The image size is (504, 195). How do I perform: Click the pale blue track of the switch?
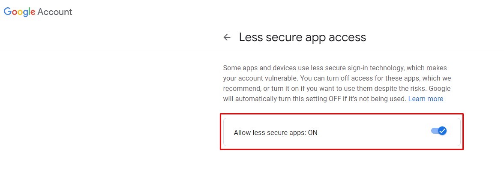tap(434, 131)
